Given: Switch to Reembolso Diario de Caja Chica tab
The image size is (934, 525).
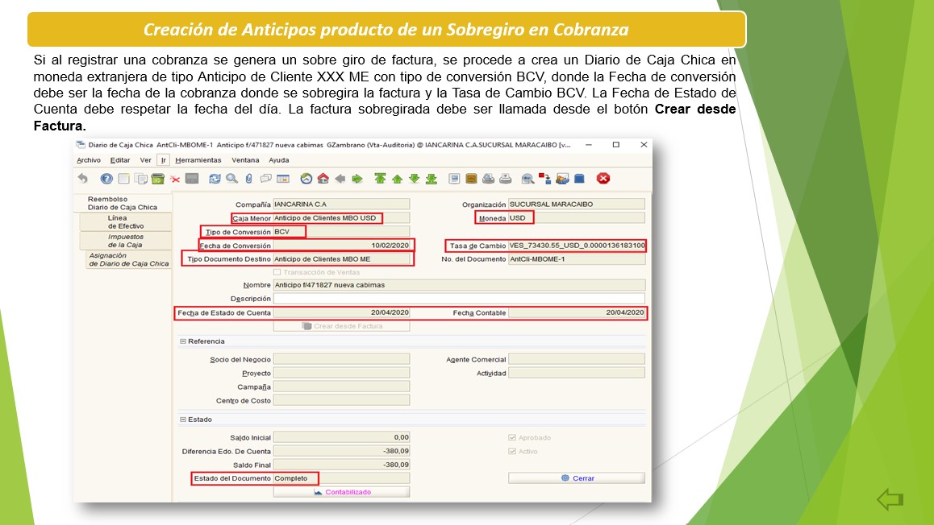Looking at the screenshot, I should point(122,204).
